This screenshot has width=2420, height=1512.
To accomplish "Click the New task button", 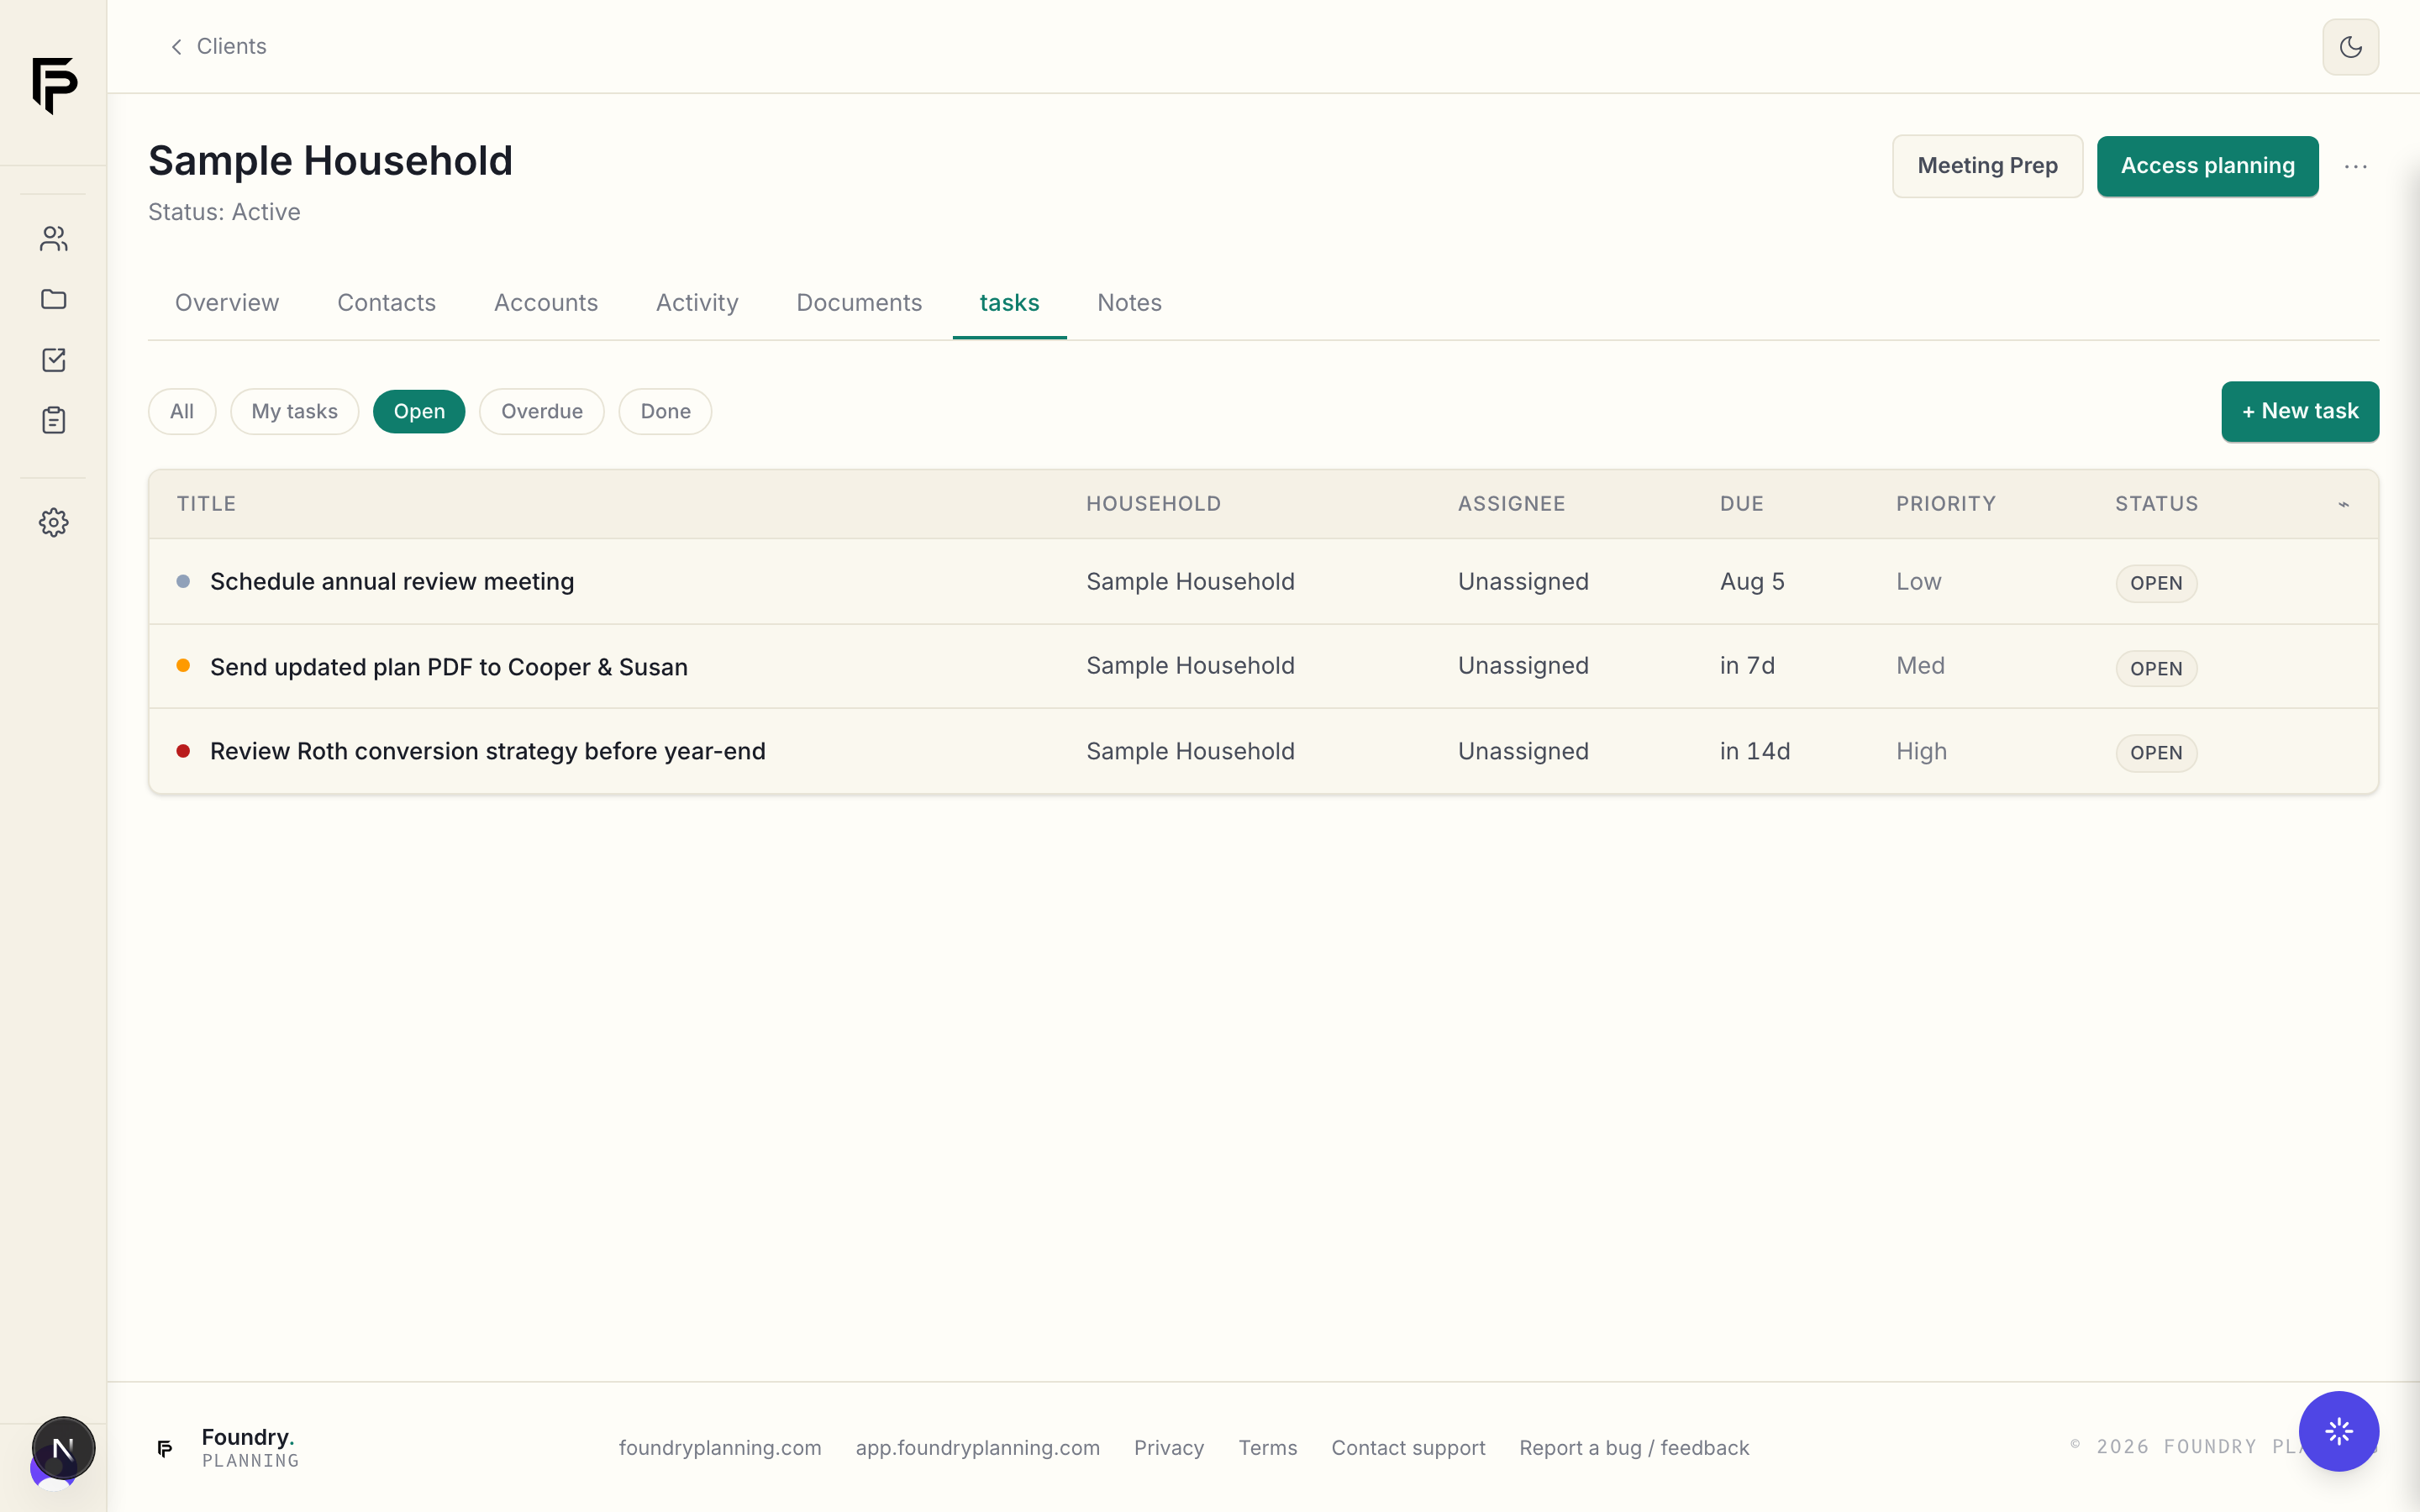I will pos(2300,411).
